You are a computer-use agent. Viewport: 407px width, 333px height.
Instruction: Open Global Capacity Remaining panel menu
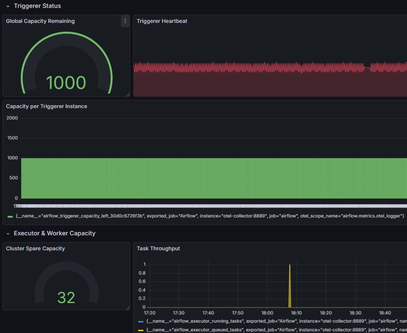click(125, 21)
